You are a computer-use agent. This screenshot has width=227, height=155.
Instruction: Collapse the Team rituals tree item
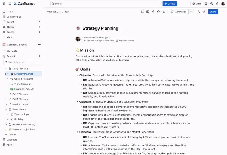point(6,109)
